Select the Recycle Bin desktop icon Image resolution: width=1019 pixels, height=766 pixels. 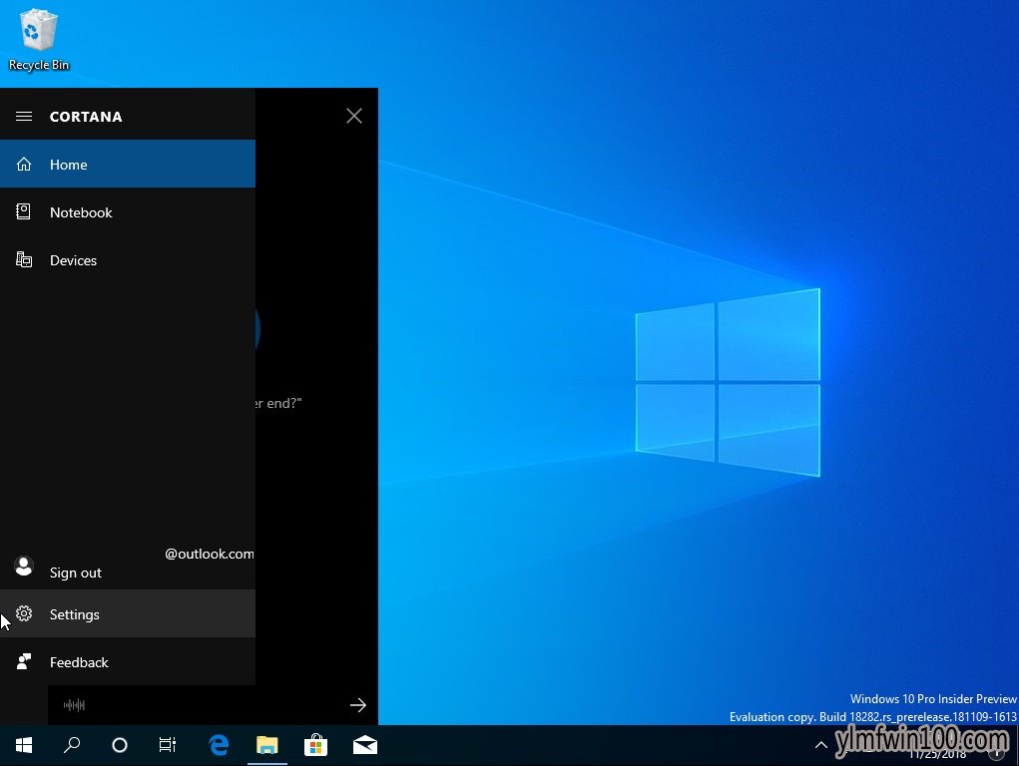tap(38, 39)
